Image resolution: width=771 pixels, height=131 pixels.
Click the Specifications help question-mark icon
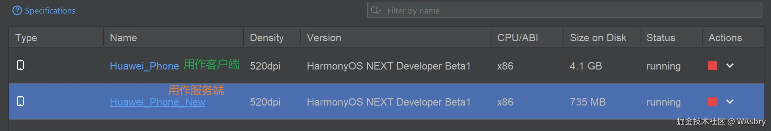coord(17,11)
